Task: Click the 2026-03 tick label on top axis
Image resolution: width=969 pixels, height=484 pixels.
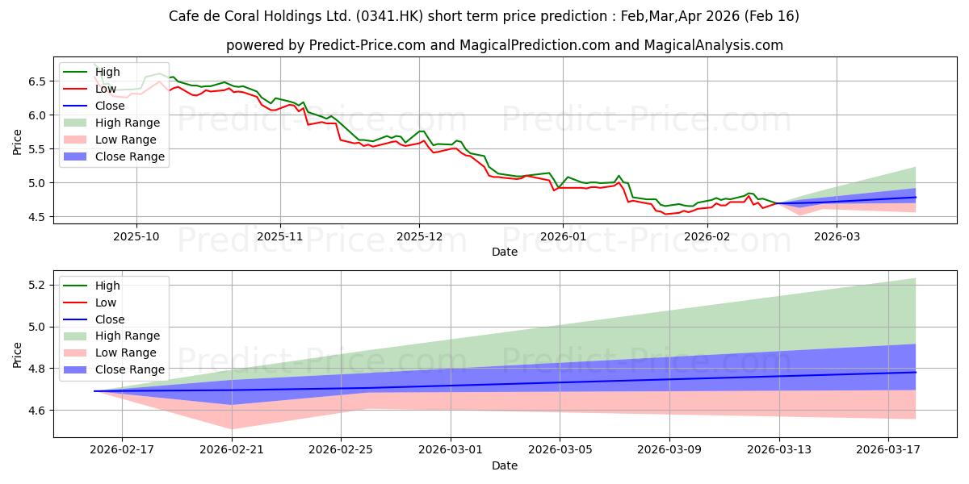Action: 836,236
